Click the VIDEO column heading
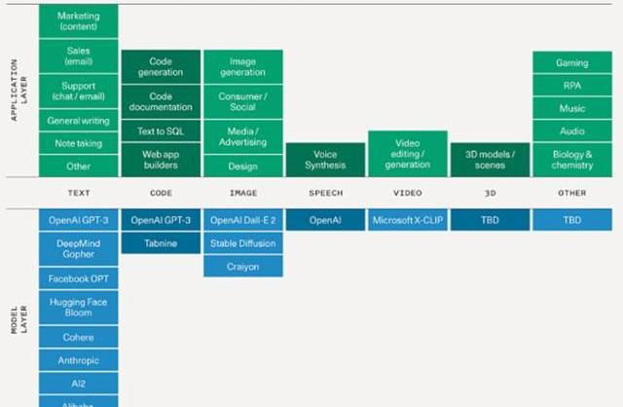This screenshot has width=623, height=407. [x=408, y=193]
